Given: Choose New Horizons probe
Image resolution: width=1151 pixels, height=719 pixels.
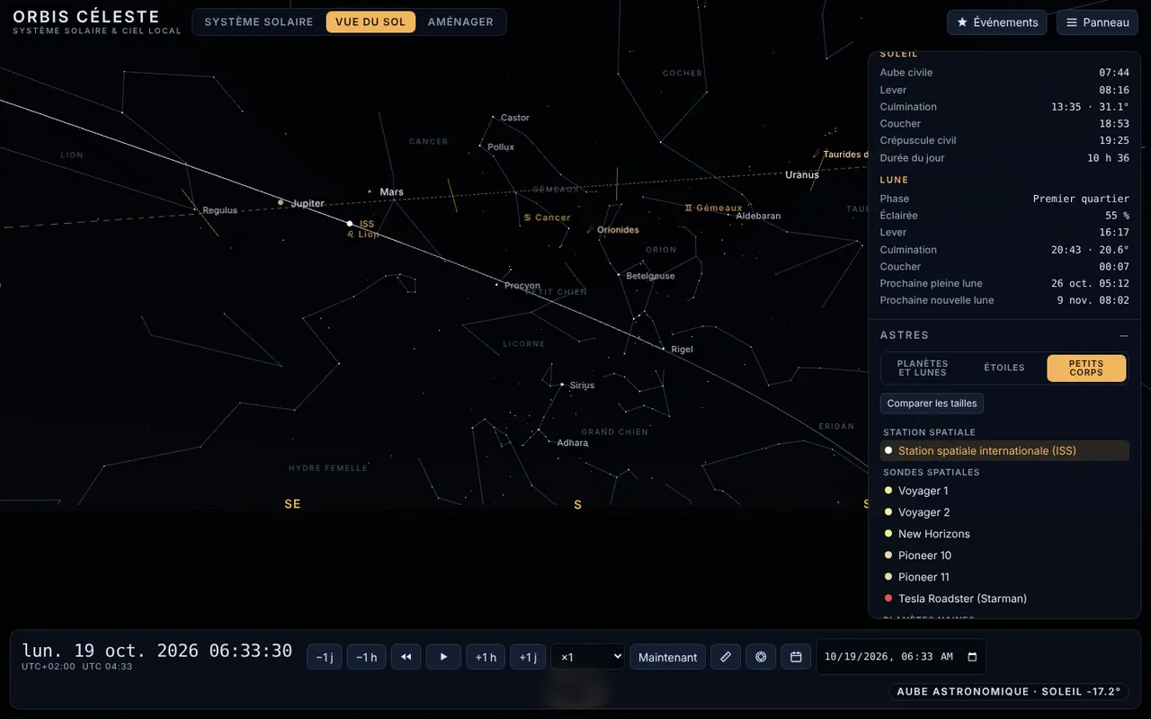Looking at the screenshot, I should (x=1004, y=534).
